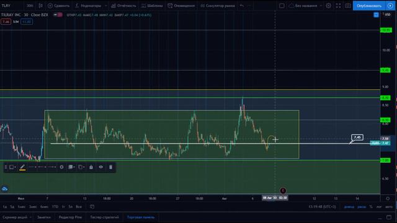The height and width of the screenshot is (223, 397).
Task: Open the Торговая панель tab
Action: (141, 217)
